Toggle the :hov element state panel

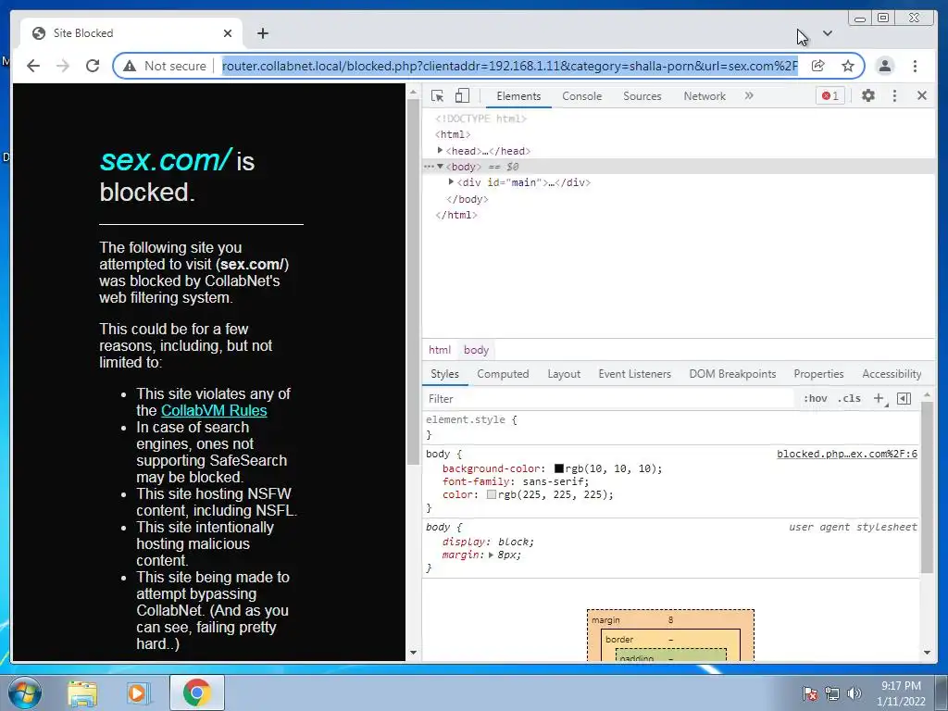pos(815,398)
